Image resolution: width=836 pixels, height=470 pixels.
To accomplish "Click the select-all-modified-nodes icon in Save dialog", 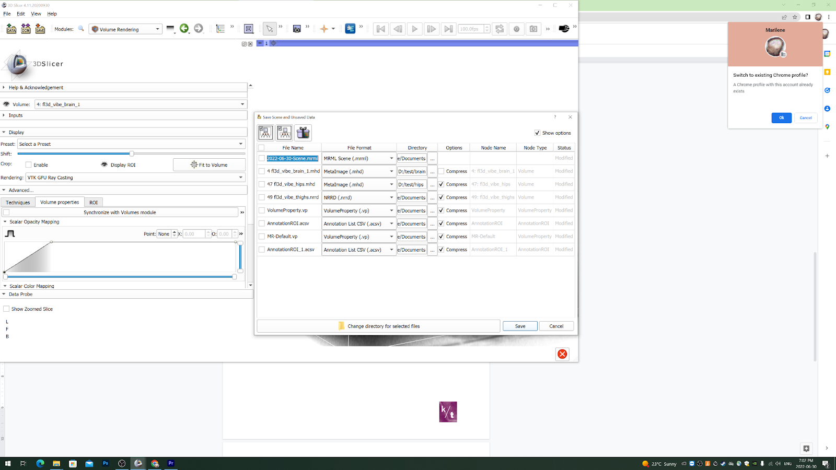I will click(x=265, y=133).
